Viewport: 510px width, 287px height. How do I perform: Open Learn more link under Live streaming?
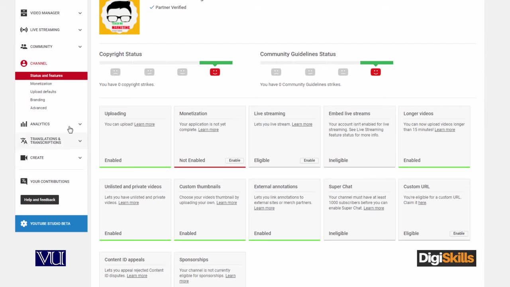[302, 124]
